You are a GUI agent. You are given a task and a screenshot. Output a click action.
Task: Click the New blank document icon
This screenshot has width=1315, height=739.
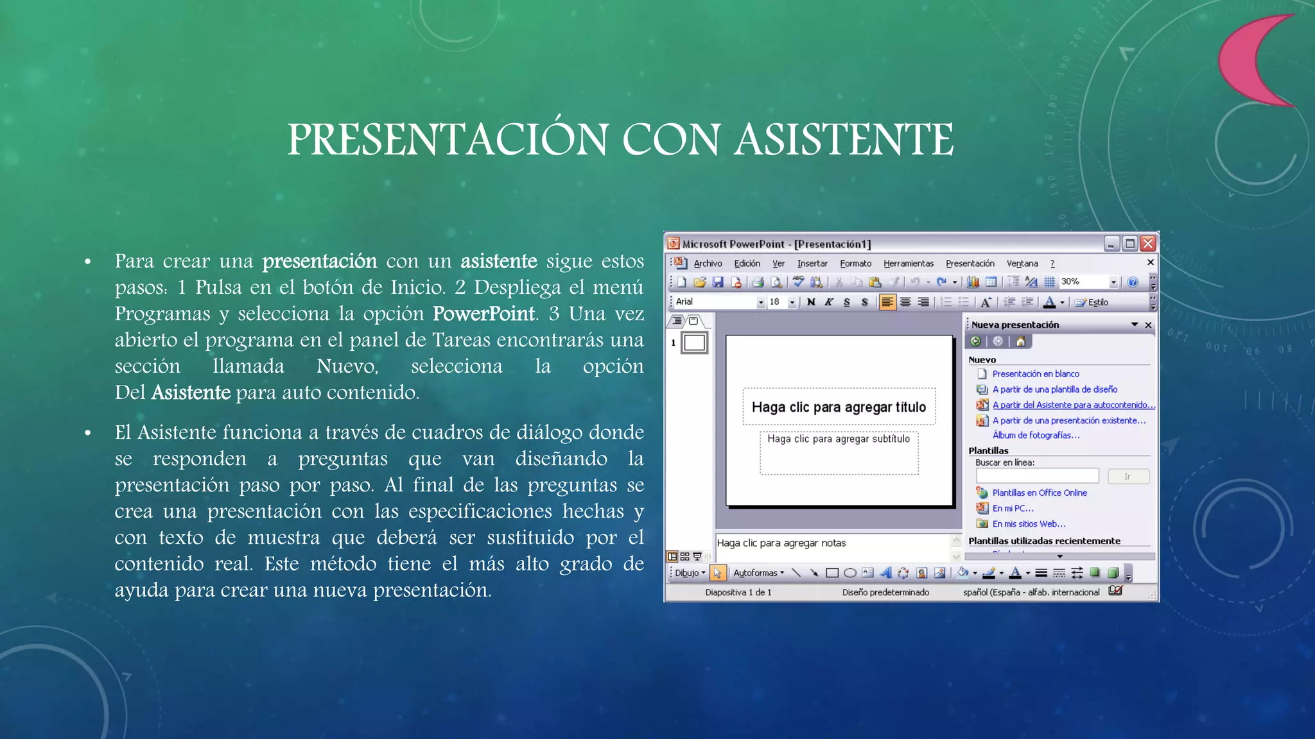tap(682, 282)
